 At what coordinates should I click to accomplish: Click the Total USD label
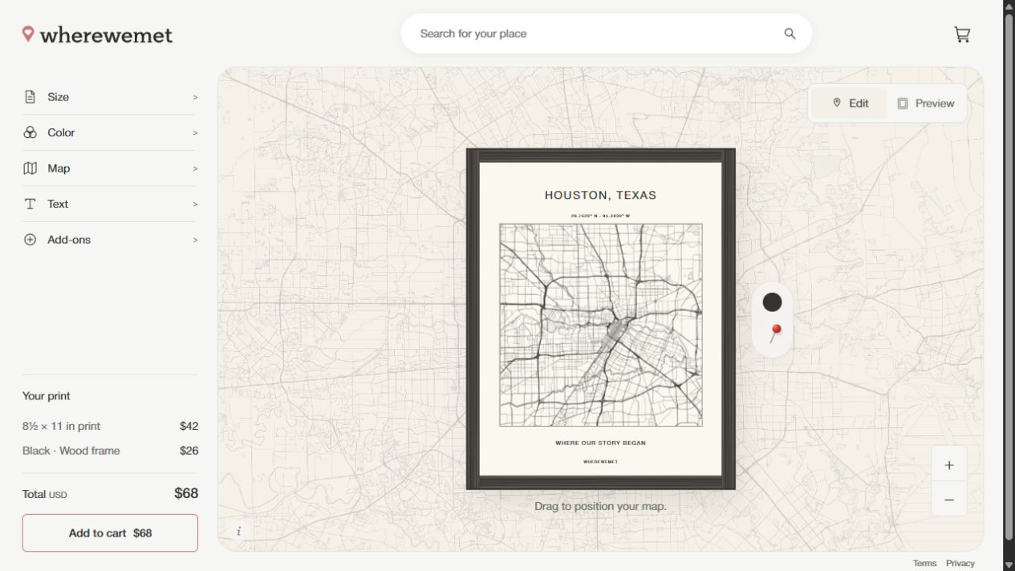[44, 494]
